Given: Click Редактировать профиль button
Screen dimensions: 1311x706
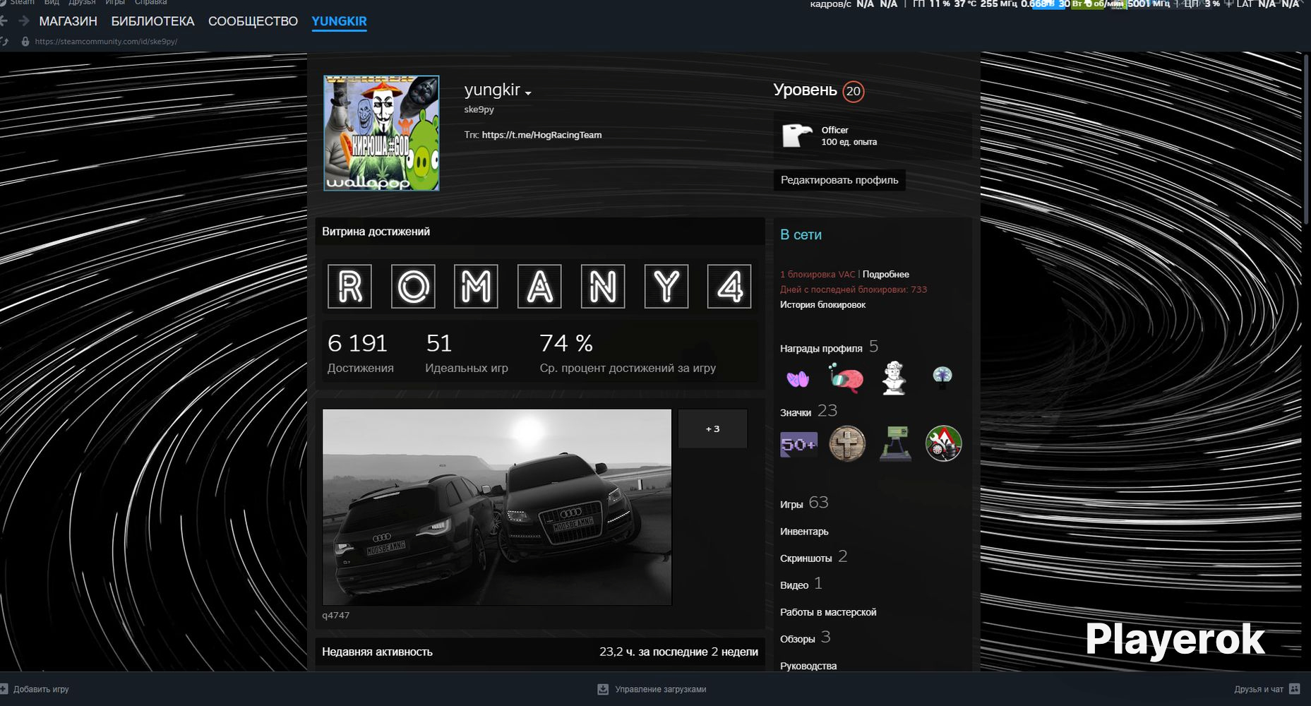Looking at the screenshot, I should coord(839,180).
